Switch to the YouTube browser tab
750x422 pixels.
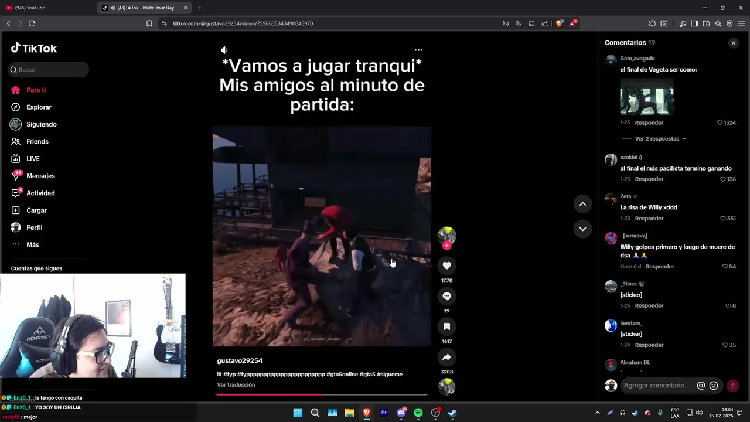(48, 8)
